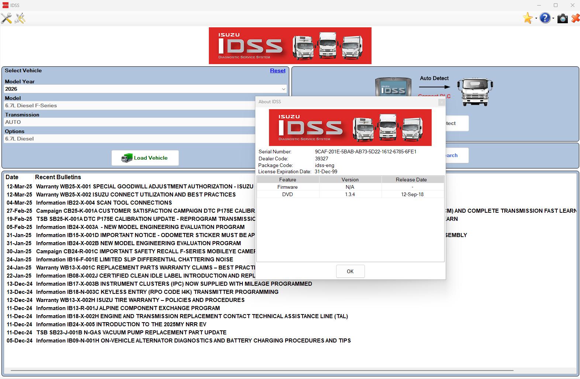This screenshot has height=379, width=580.
Task: Open the Model Year 2026 dropdown
Action: 145,89
